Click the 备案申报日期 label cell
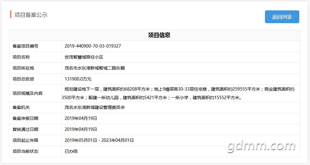The height and width of the screenshot is (165, 310). coord(36,119)
